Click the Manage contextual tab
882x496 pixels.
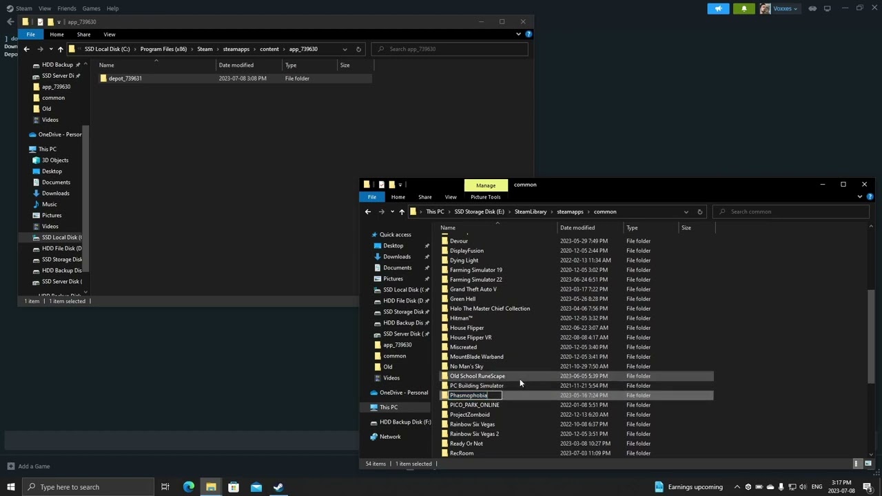pyautogui.click(x=486, y=185)
